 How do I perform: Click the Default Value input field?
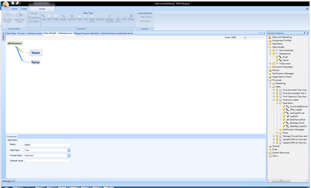tap(47, 161)
